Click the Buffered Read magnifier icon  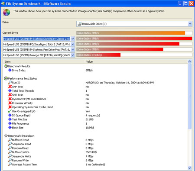(x=10, y=140)
